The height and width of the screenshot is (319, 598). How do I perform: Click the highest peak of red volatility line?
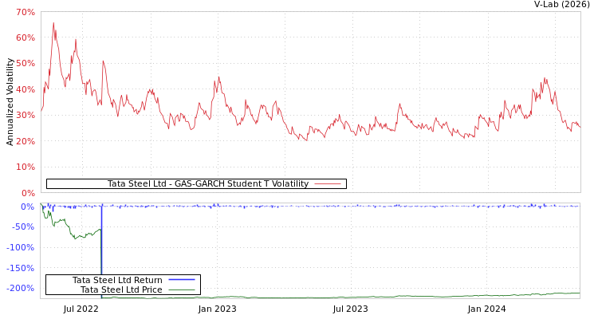coord(53,23)
